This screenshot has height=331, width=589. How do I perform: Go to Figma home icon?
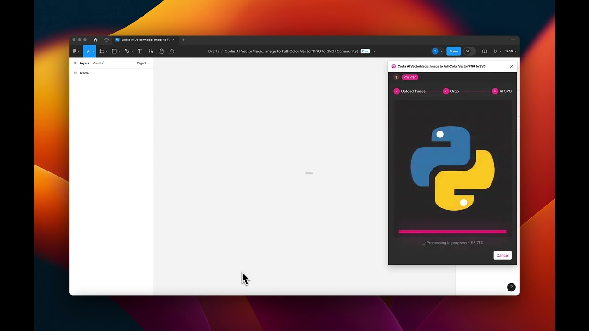click(x=96, y=40)
